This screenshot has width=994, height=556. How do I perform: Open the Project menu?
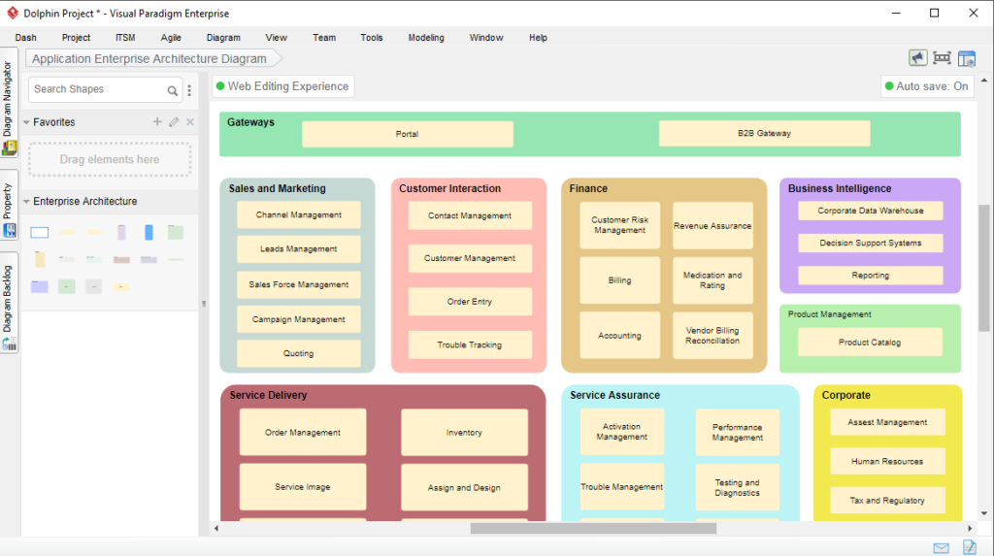click(x=76, y=38)
